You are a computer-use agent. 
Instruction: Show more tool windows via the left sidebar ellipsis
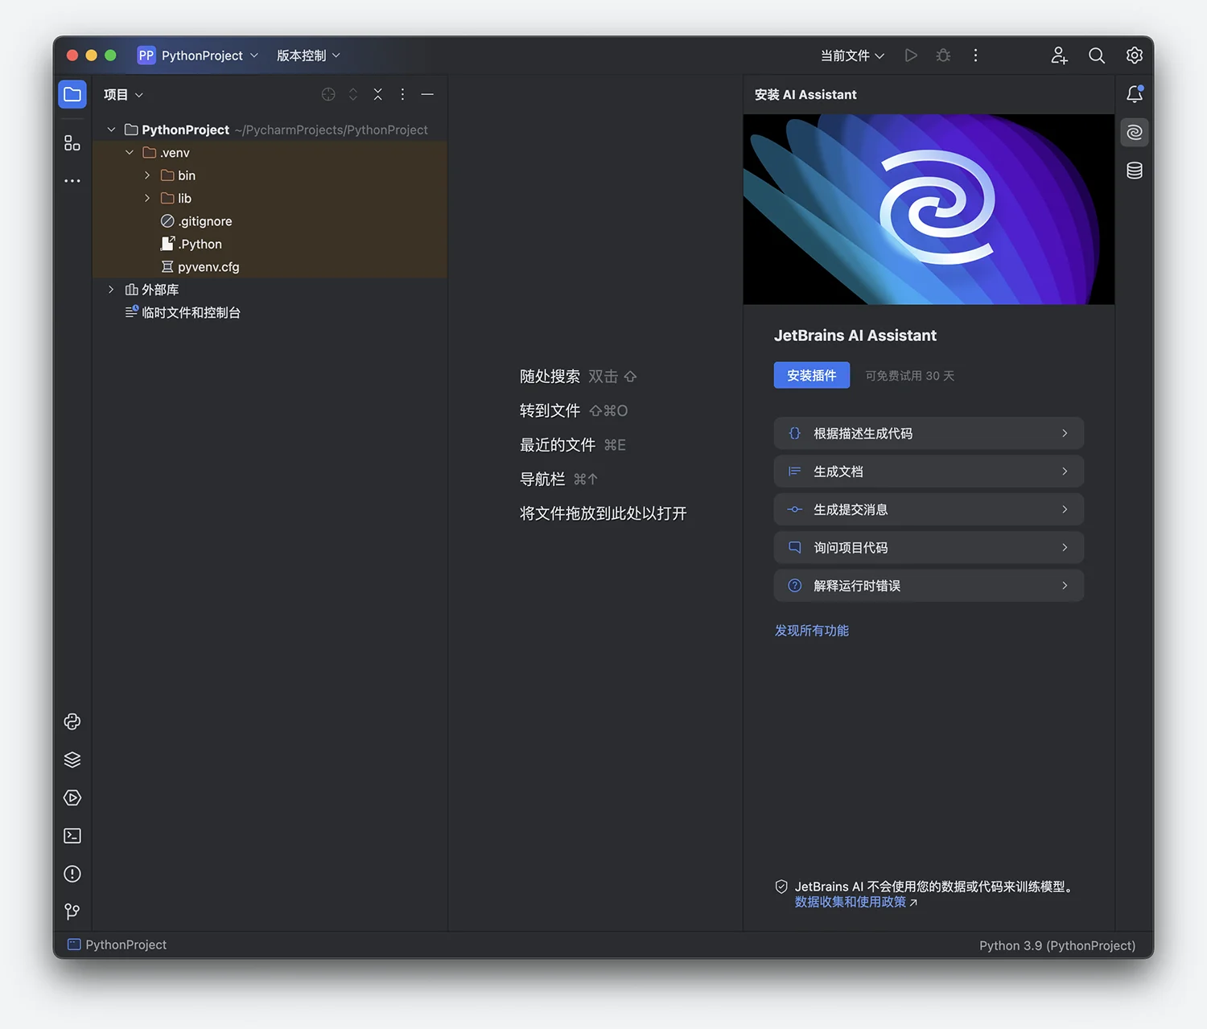click(72, 181)
